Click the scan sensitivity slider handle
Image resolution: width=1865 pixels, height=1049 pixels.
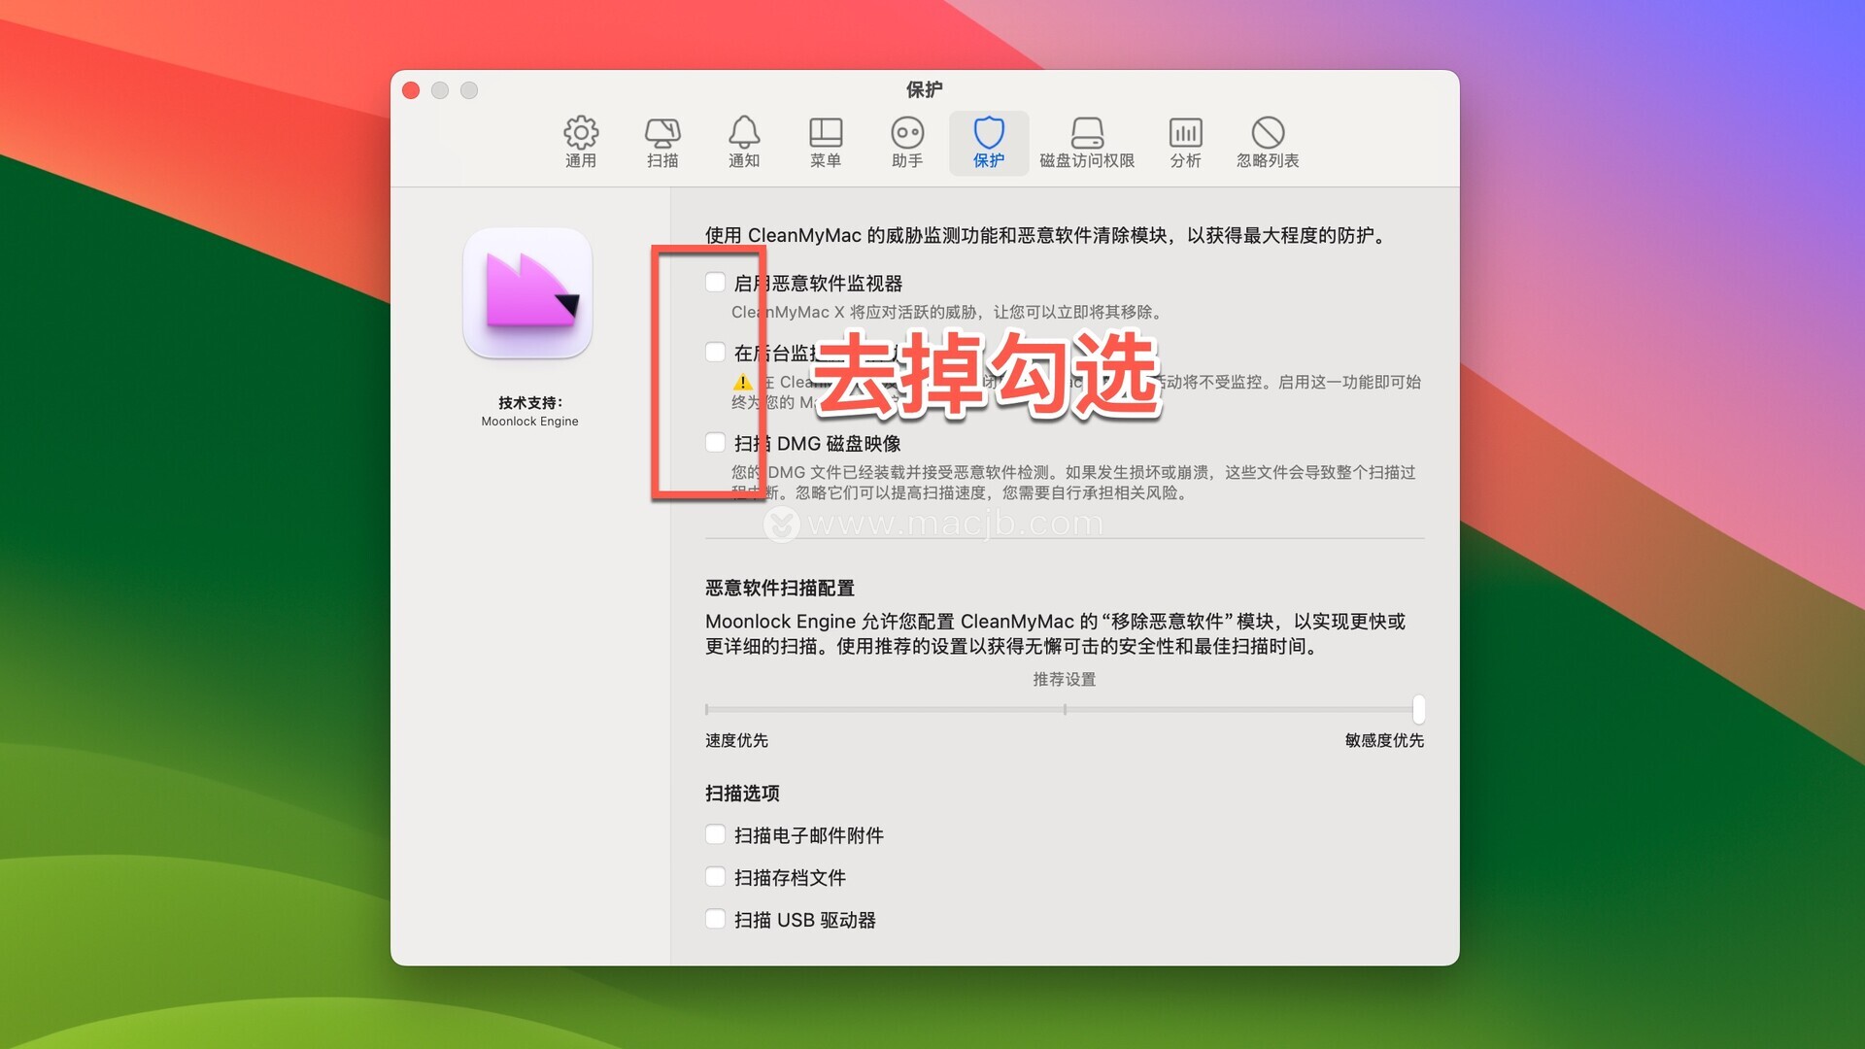click(x=1418, y=709)
